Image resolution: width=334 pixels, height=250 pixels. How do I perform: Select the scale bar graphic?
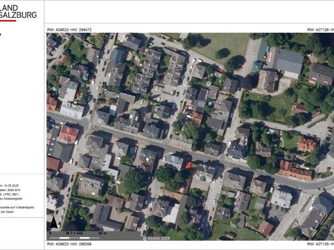75,238
